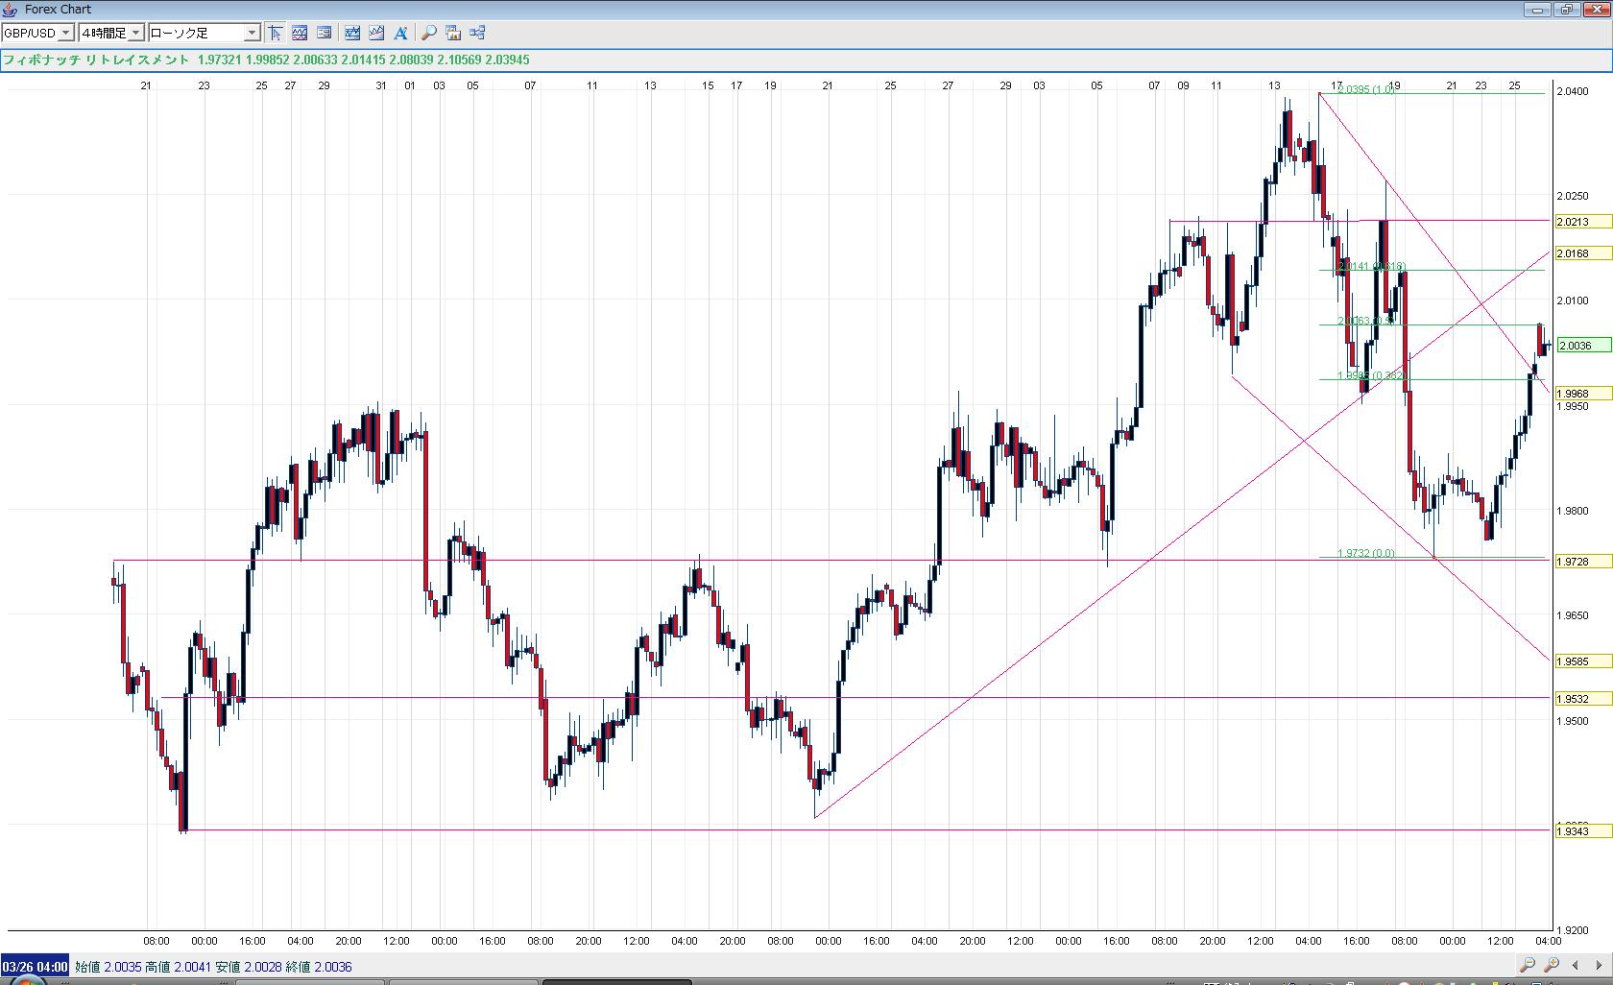
Task: Select the arrow cursor pointer tool
Action: (276, 33)
